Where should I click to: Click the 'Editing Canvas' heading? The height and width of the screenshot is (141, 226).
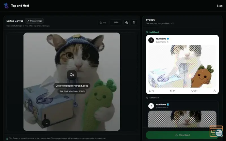point(15,21)
